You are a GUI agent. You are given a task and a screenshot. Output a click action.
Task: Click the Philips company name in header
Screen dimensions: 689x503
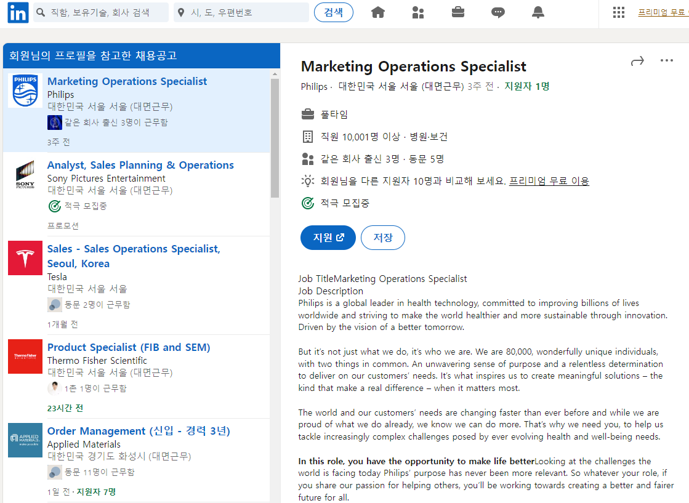pyautogui.click(x=314, y=87)
